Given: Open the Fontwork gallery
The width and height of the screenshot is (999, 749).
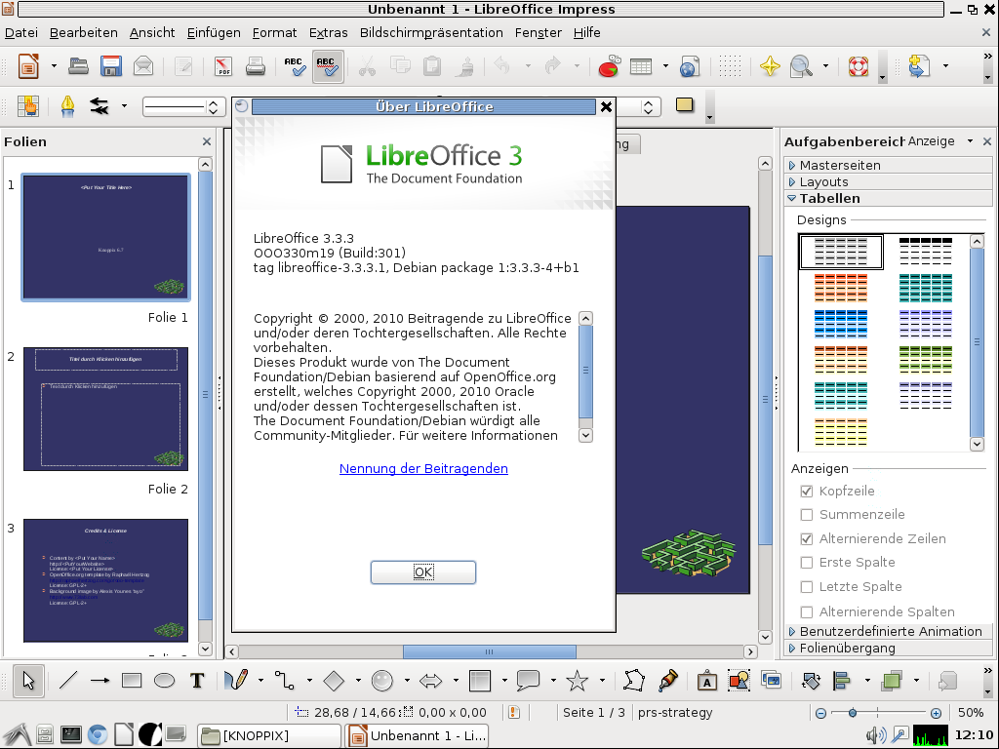Looking at the screenshot, I should (705, 681).
